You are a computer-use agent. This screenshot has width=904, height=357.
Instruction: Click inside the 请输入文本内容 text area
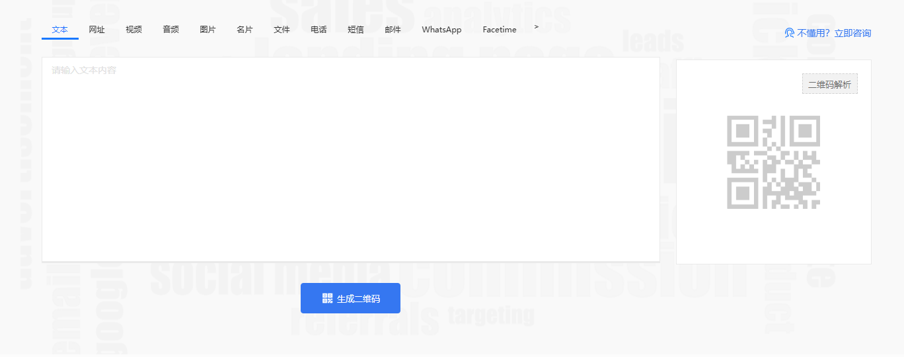350,159
